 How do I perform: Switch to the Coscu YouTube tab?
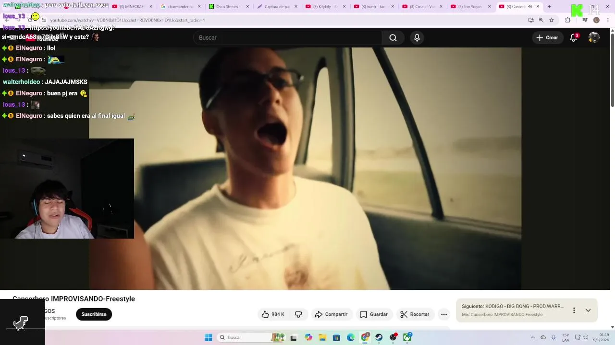(x=422, y=7)
